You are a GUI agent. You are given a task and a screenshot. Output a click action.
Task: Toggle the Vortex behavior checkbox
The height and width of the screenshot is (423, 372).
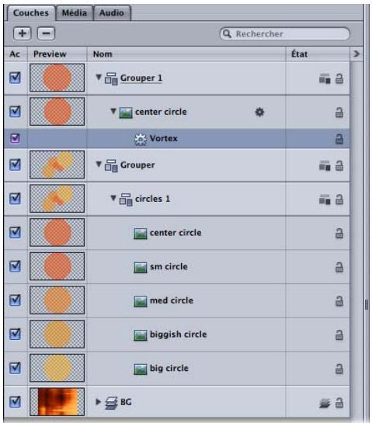click(15, 138)
